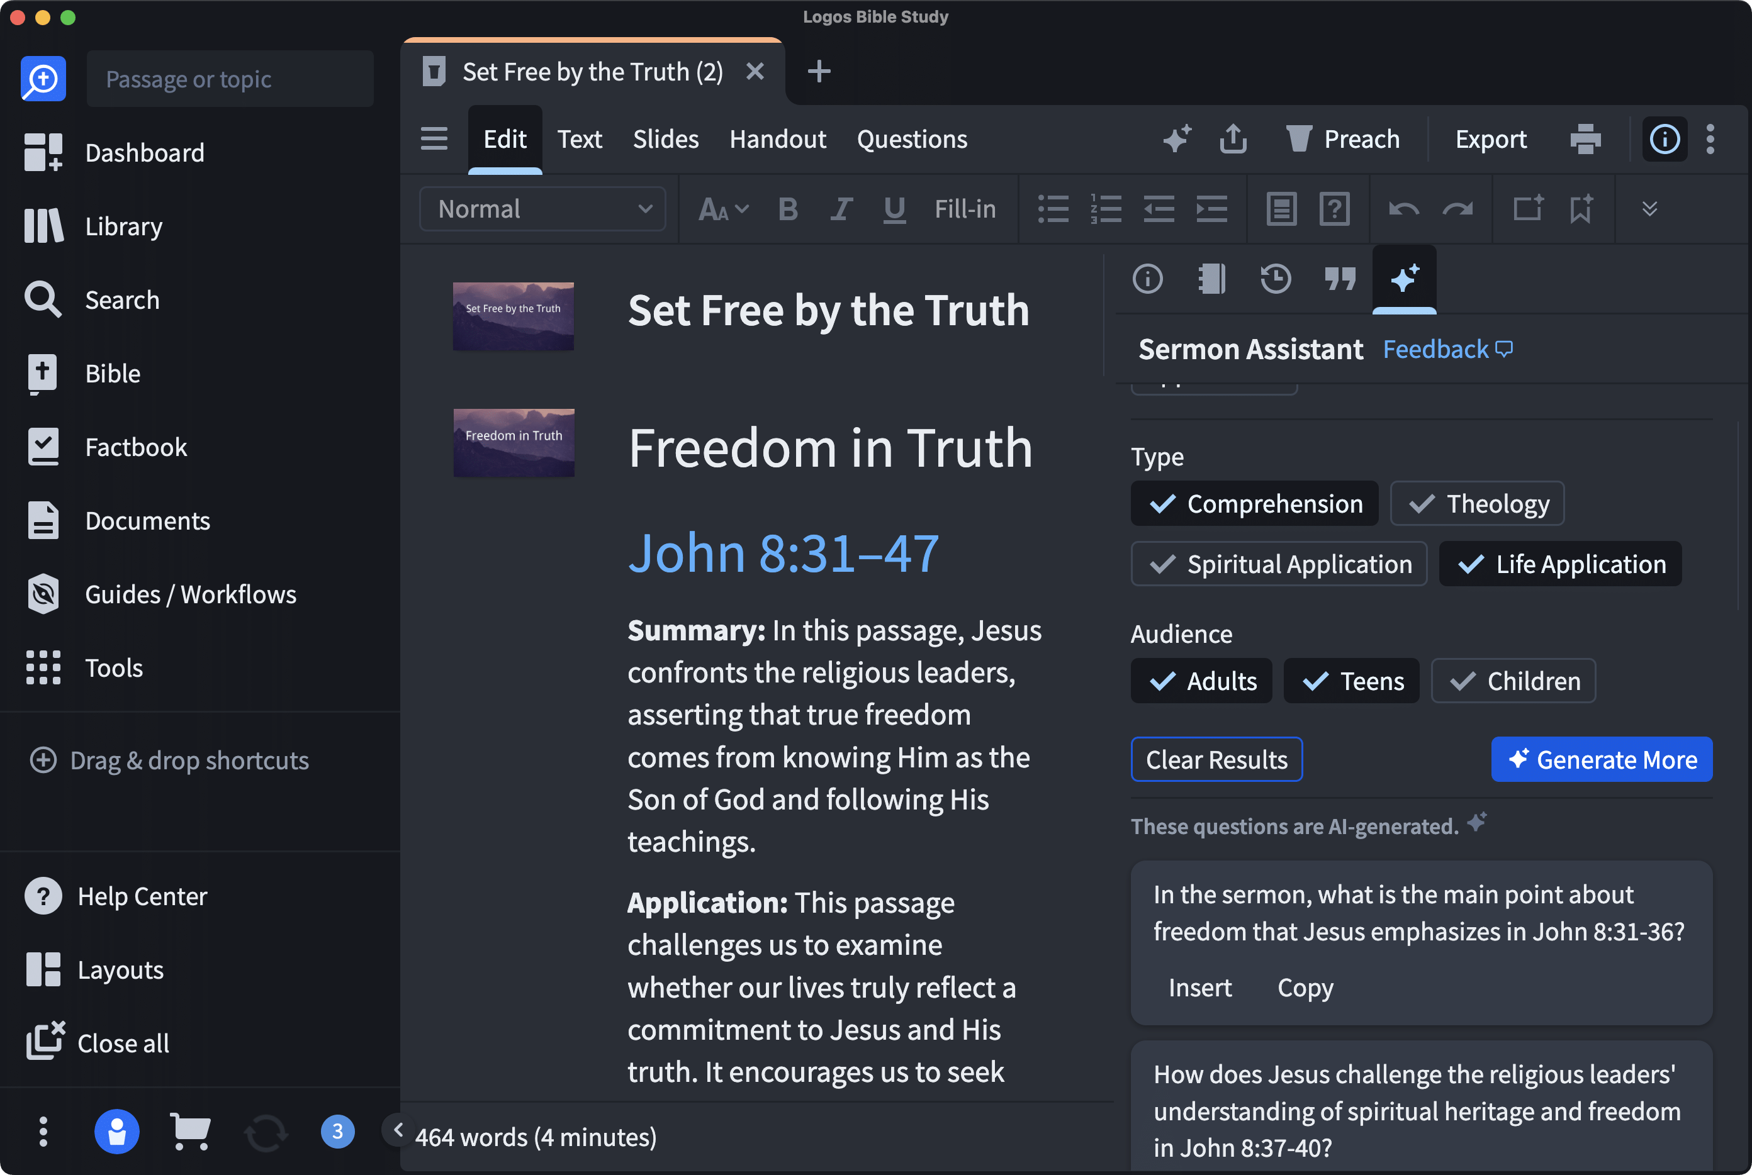Screen dimensions: 1752x1175
Task: Increase indent
Action: coord(1211,209)
